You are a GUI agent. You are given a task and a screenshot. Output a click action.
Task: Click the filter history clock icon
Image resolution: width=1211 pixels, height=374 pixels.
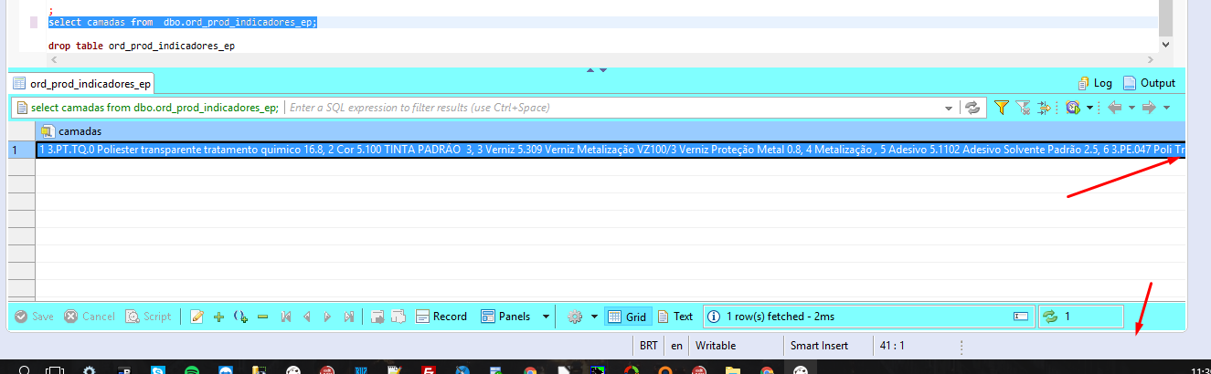(1074, 108)
